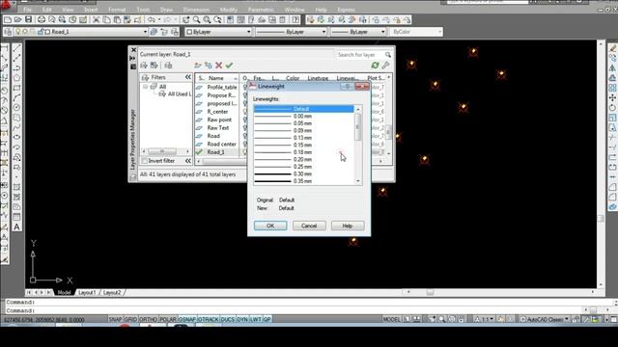
Task: Click Help in Lineweight dialog
Action: click(348, 226)
